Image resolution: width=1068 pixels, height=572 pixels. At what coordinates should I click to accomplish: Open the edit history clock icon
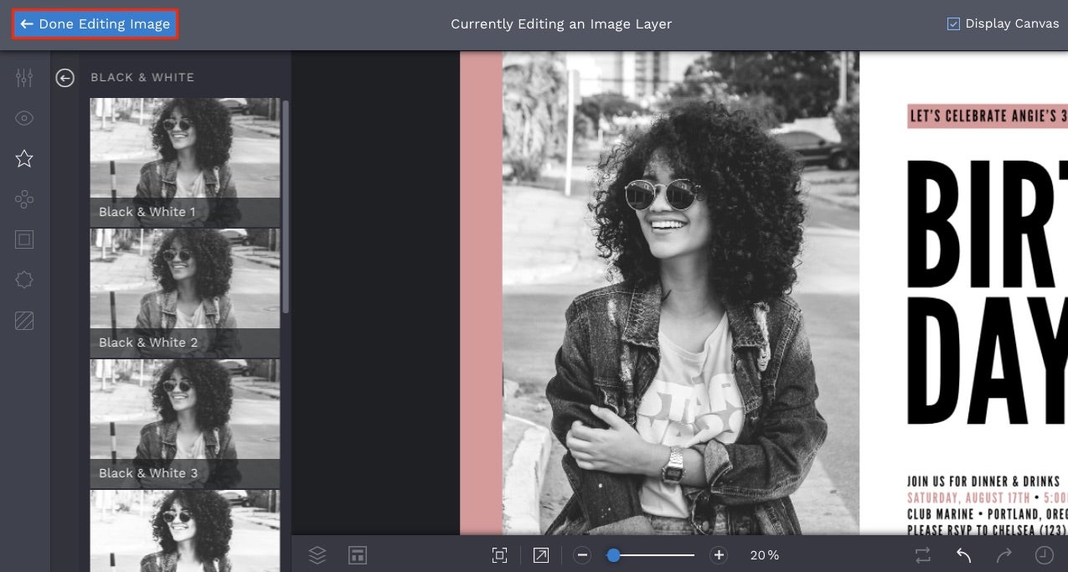(x=1043, y=554)
